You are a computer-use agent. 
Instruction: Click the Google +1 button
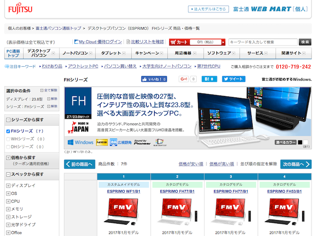(x=184, y=79)
